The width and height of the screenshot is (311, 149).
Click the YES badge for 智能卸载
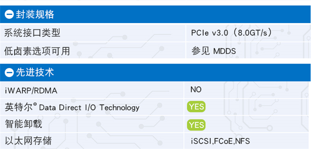click(x=196, y=125)
